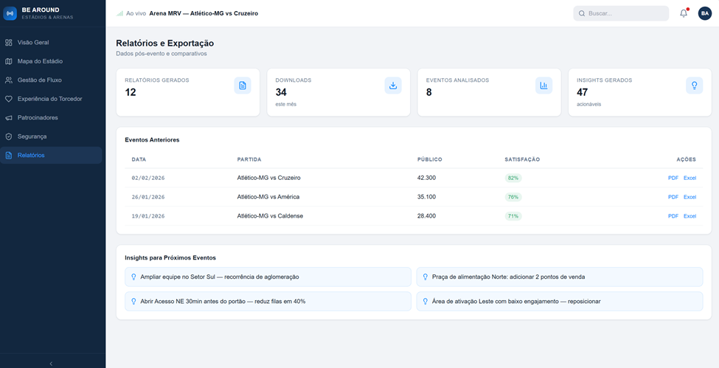This screenshot has width=719, height=368.
Task: Export Excel for Atlético-MG vs Caldense
Action: click(690, 216)
